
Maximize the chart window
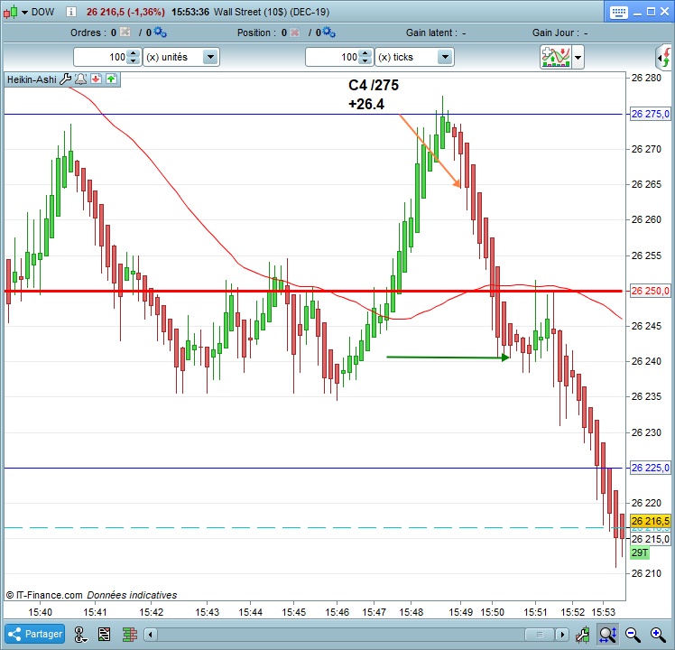click(651, 12)
